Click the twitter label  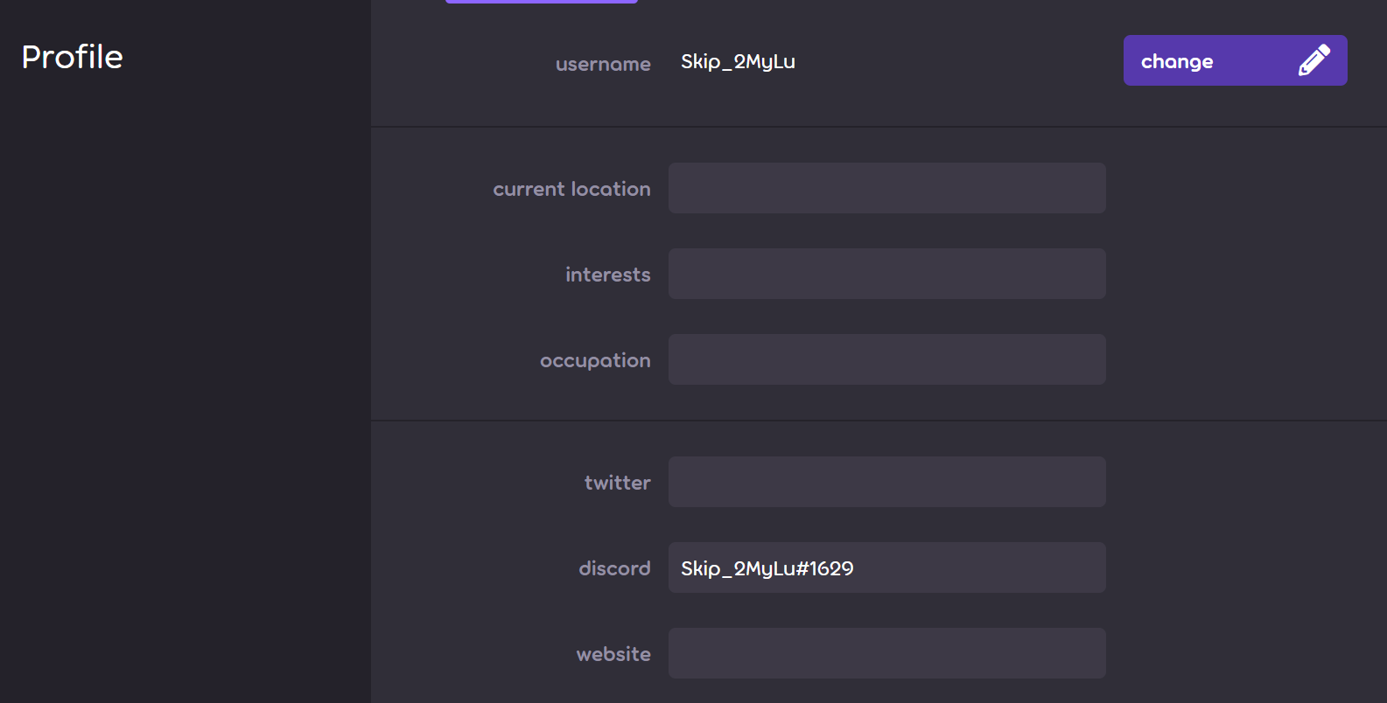pyautogui.click(x=617, y=483)
